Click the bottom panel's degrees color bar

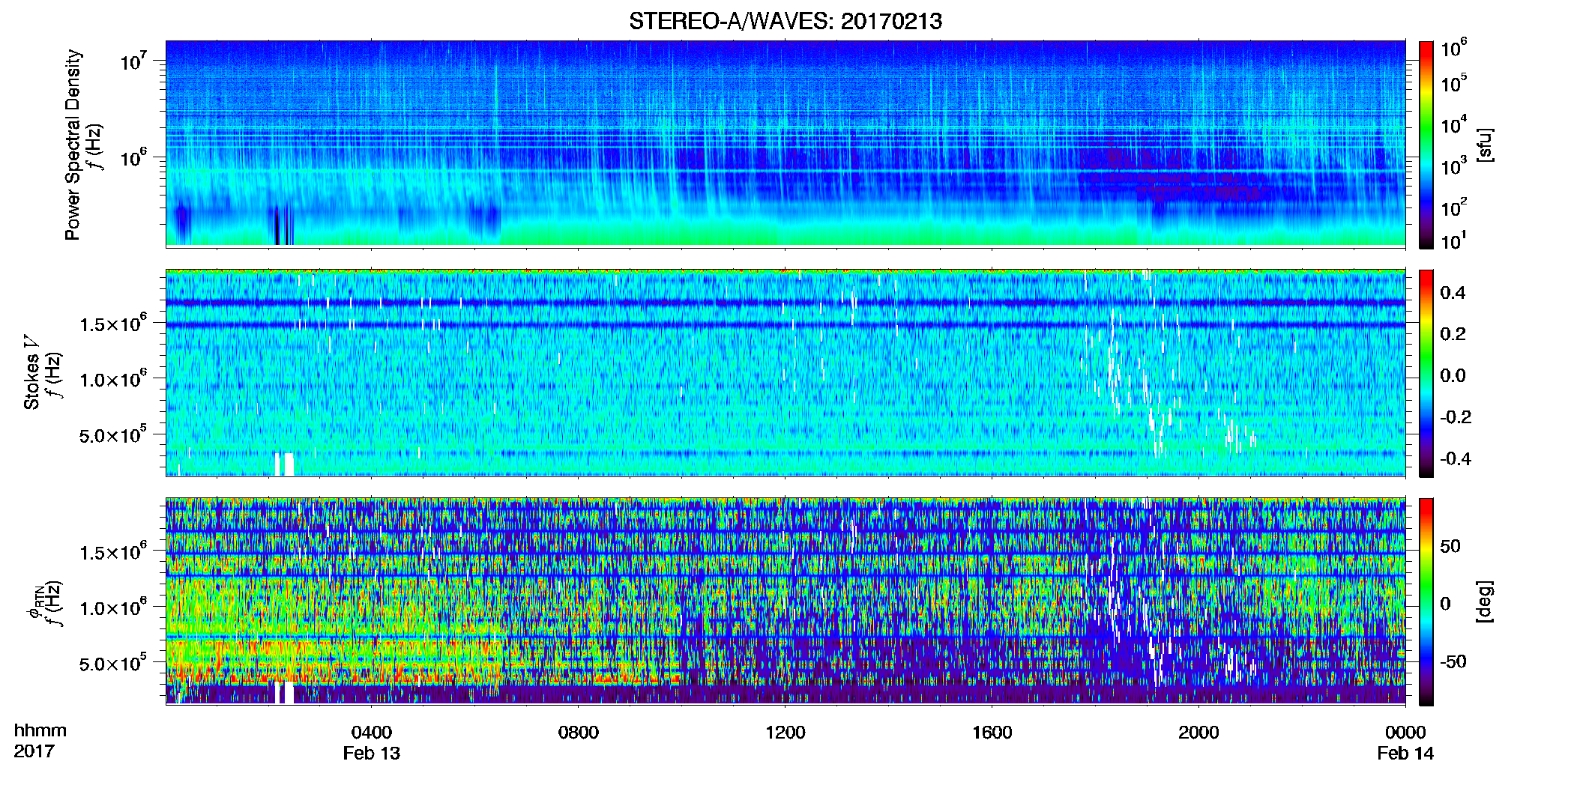(1426, 602)
